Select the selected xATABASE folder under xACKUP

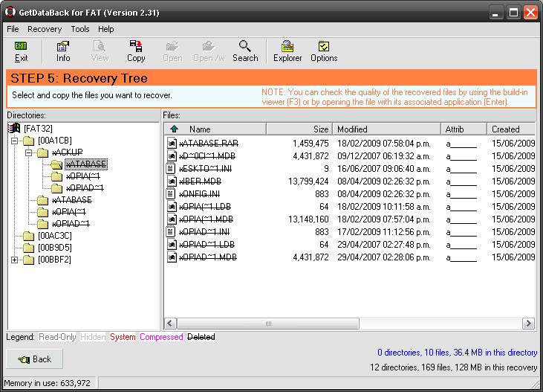(x=86, y=164)
